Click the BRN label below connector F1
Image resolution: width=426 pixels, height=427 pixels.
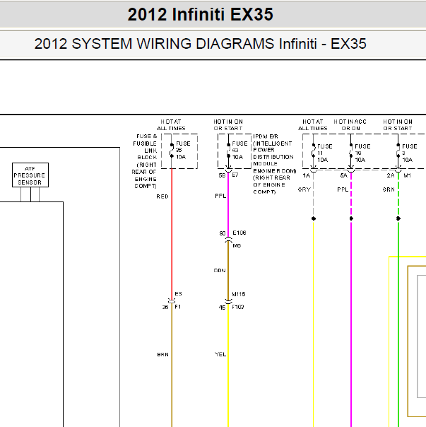tap(162, 355)
